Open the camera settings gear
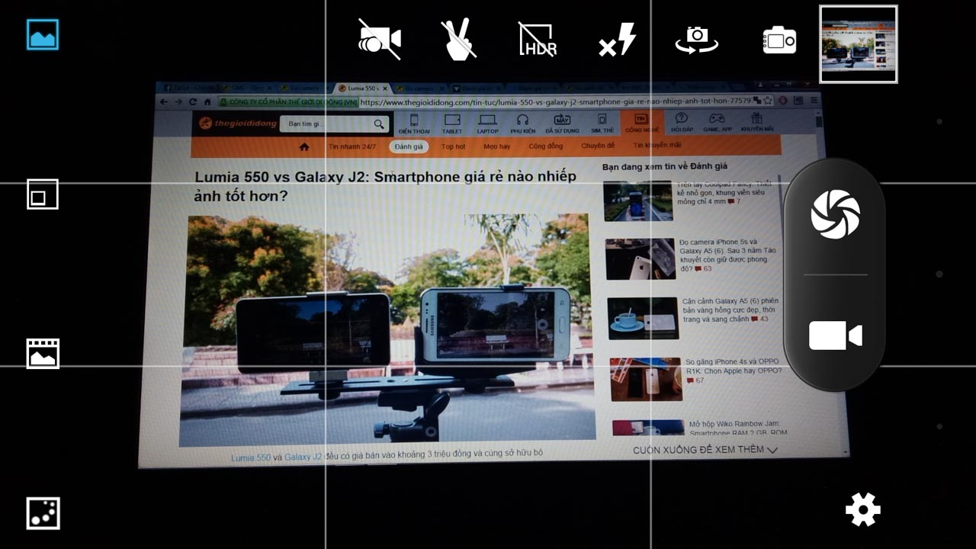976x549 pixels. pos(862,509)
